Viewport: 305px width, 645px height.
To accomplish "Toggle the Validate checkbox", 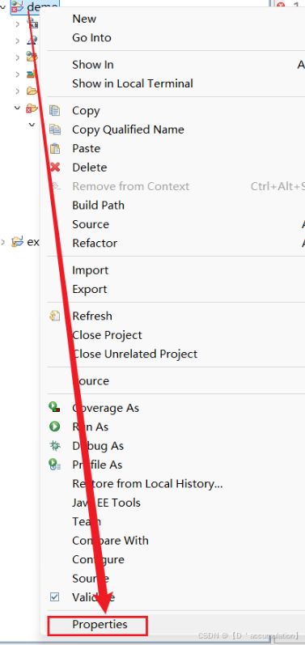I will click(54, 596).
